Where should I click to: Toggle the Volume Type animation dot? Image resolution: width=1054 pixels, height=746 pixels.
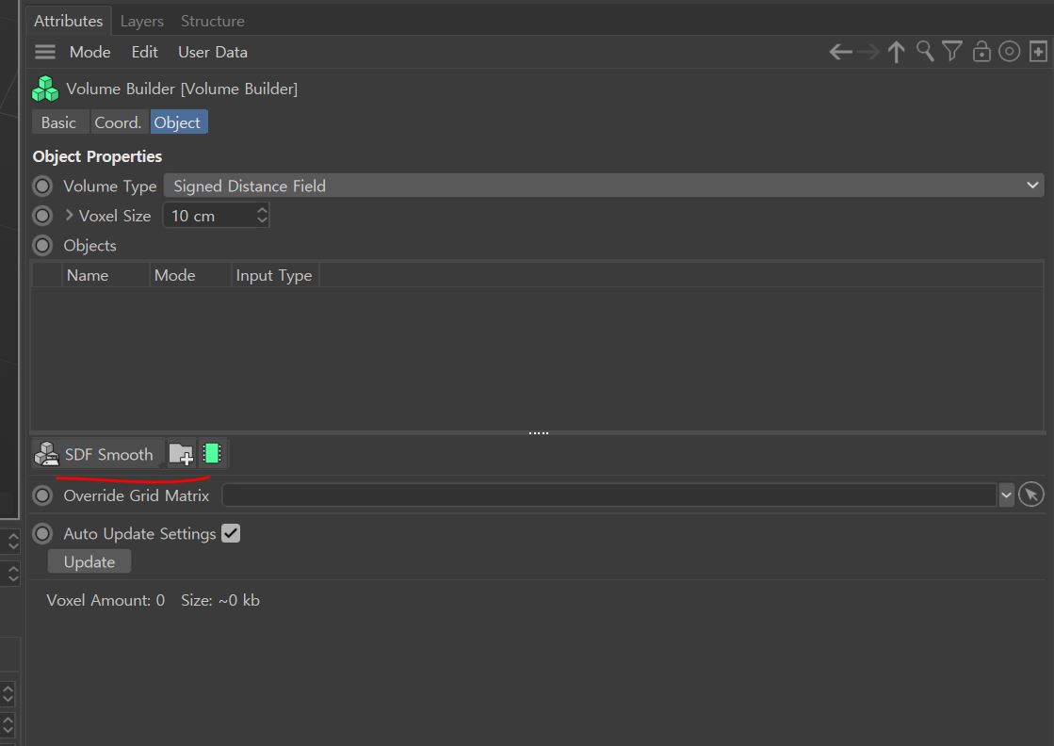pos(42,186)
